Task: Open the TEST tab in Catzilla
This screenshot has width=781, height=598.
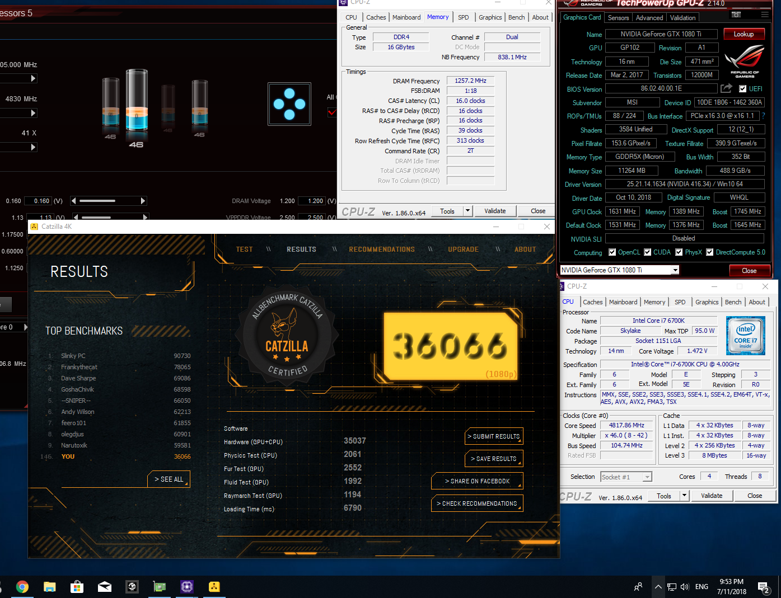Action: point(244,249)
